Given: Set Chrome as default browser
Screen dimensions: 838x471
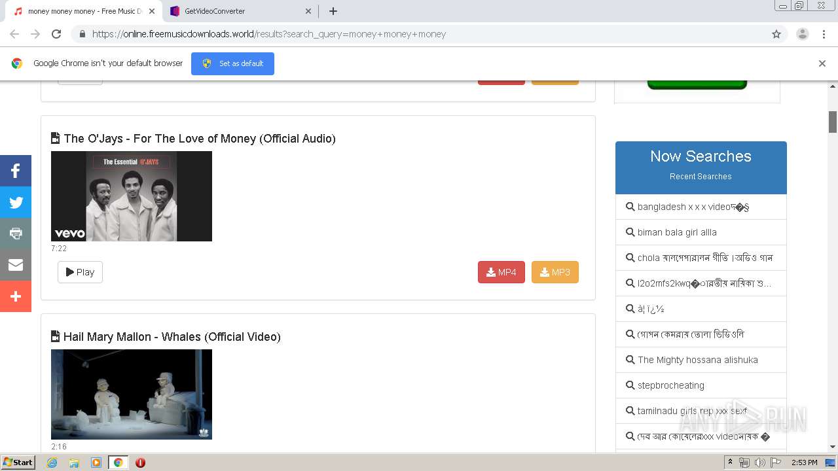Looking at the screenshot, I should tap(232, 63).
